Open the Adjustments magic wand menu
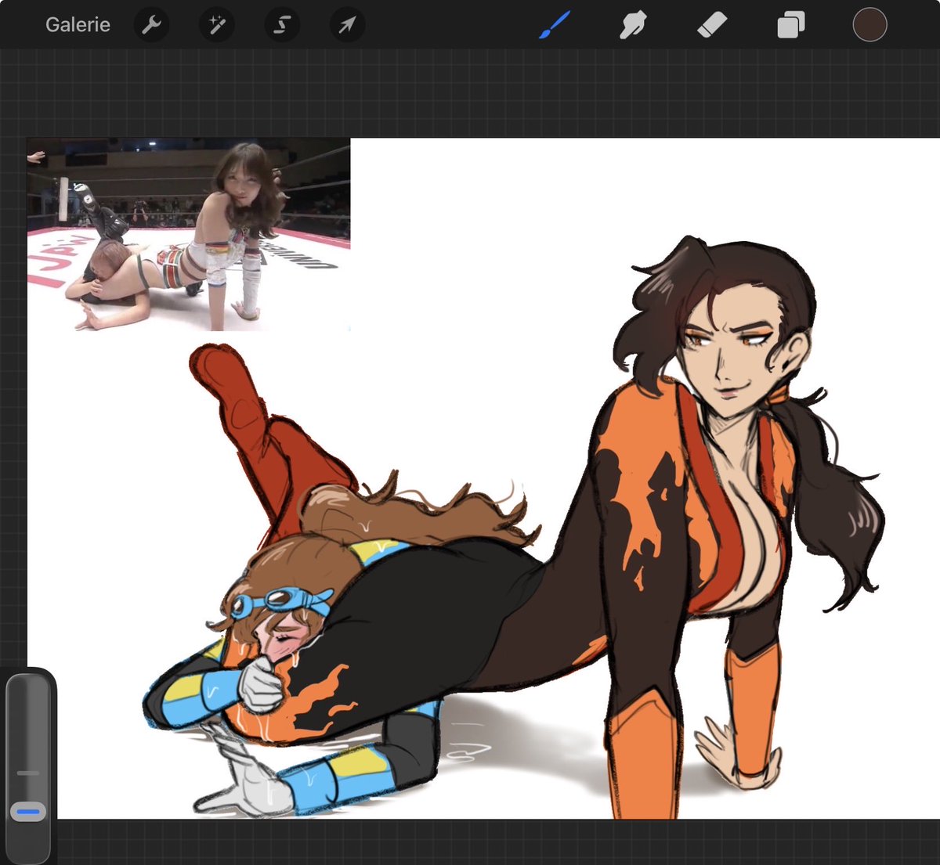The image size is (940, 865). coord(216,25)
